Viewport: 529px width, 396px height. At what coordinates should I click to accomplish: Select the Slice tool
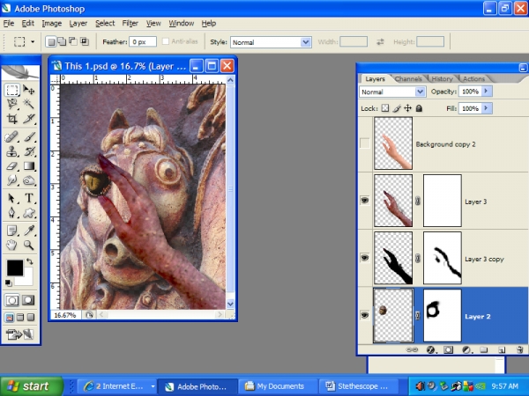[29, 119]
